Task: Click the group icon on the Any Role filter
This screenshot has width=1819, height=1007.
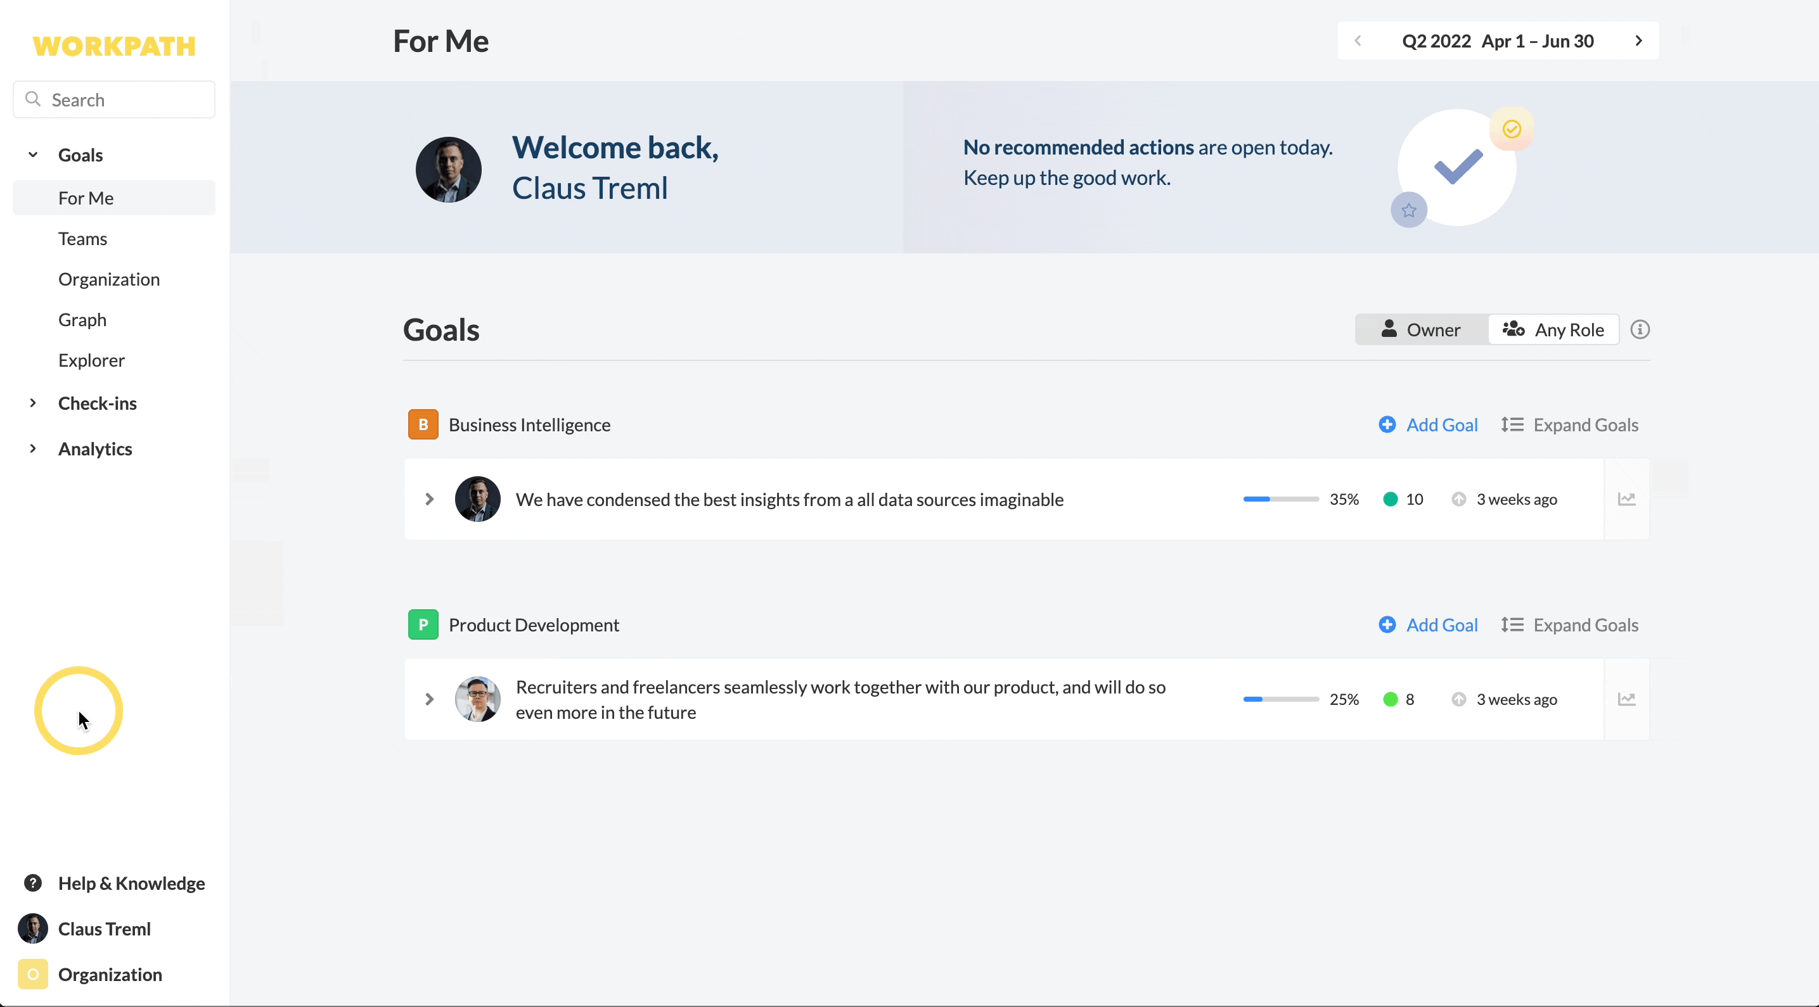Action: click(1512, 329)
